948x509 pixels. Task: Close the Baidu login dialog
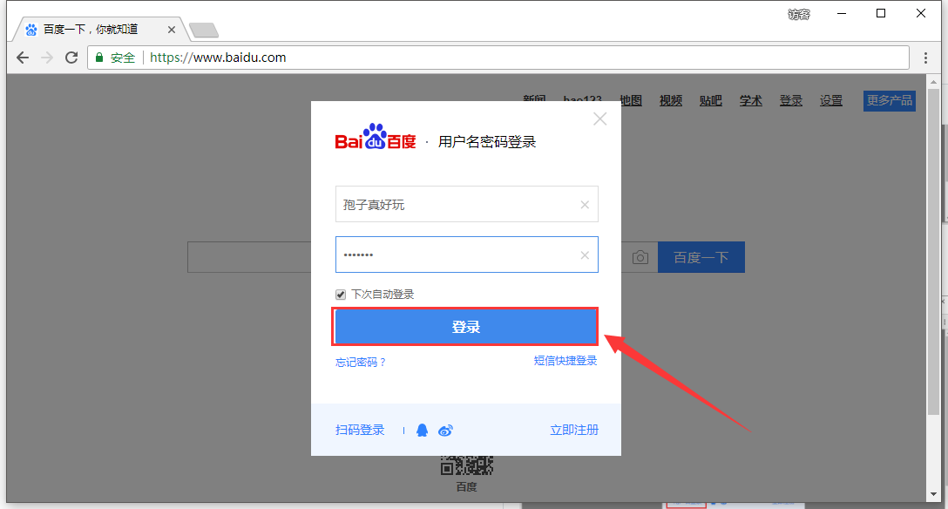tap(599, 119)
